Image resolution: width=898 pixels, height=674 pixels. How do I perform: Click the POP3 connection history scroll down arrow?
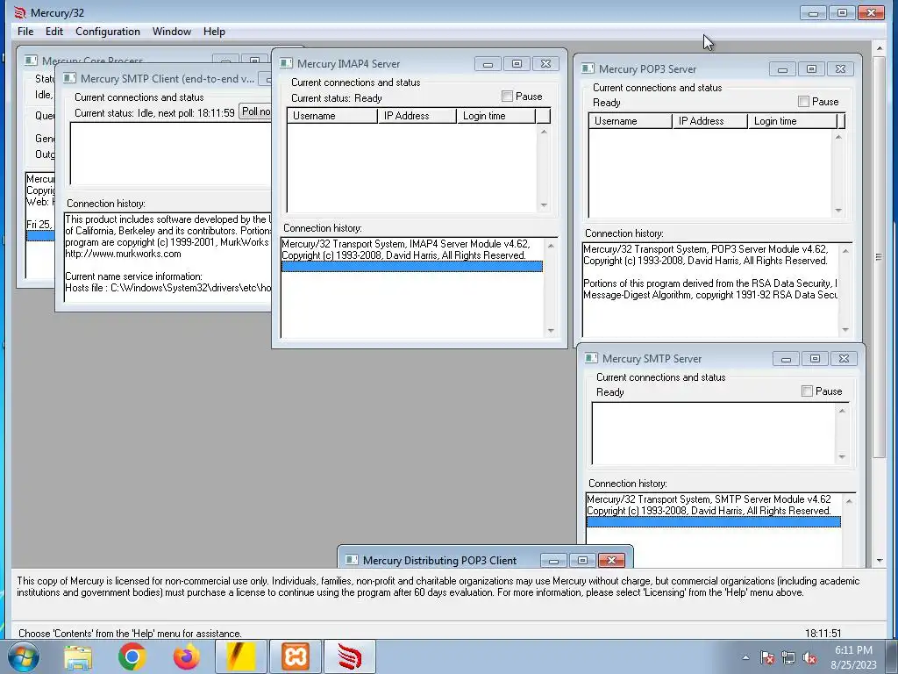click(x=845, y=330)
